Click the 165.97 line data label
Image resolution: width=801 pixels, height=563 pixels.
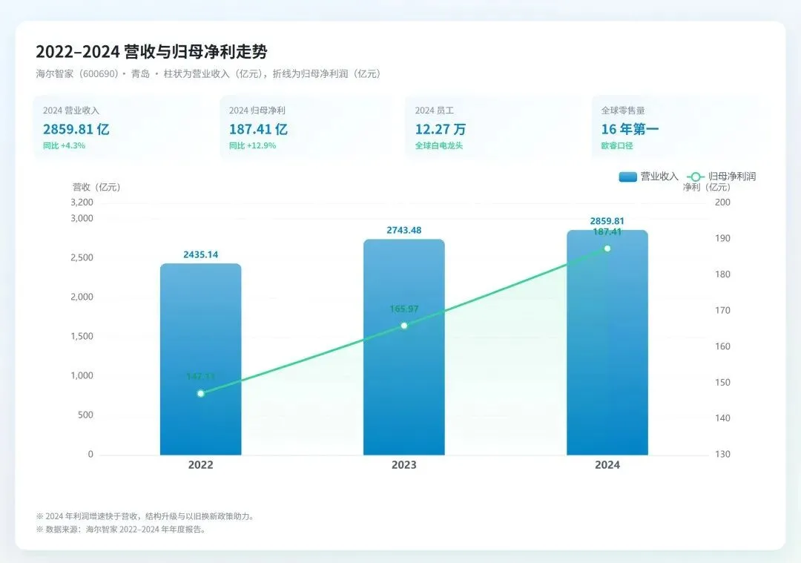(x=404, y=309)
